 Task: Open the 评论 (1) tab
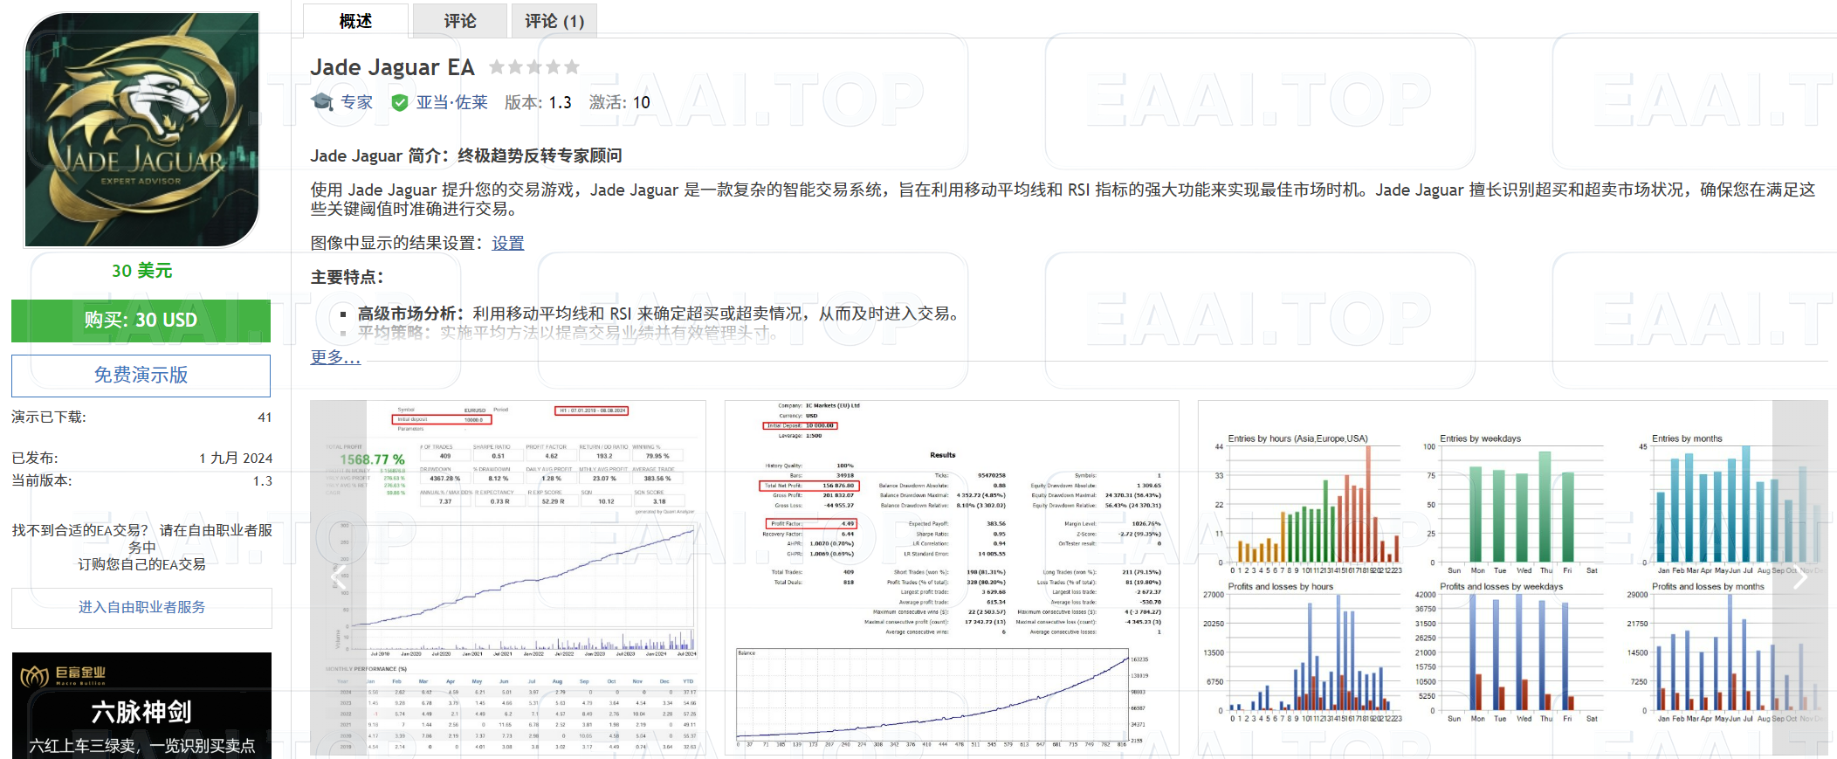[554, 21]
